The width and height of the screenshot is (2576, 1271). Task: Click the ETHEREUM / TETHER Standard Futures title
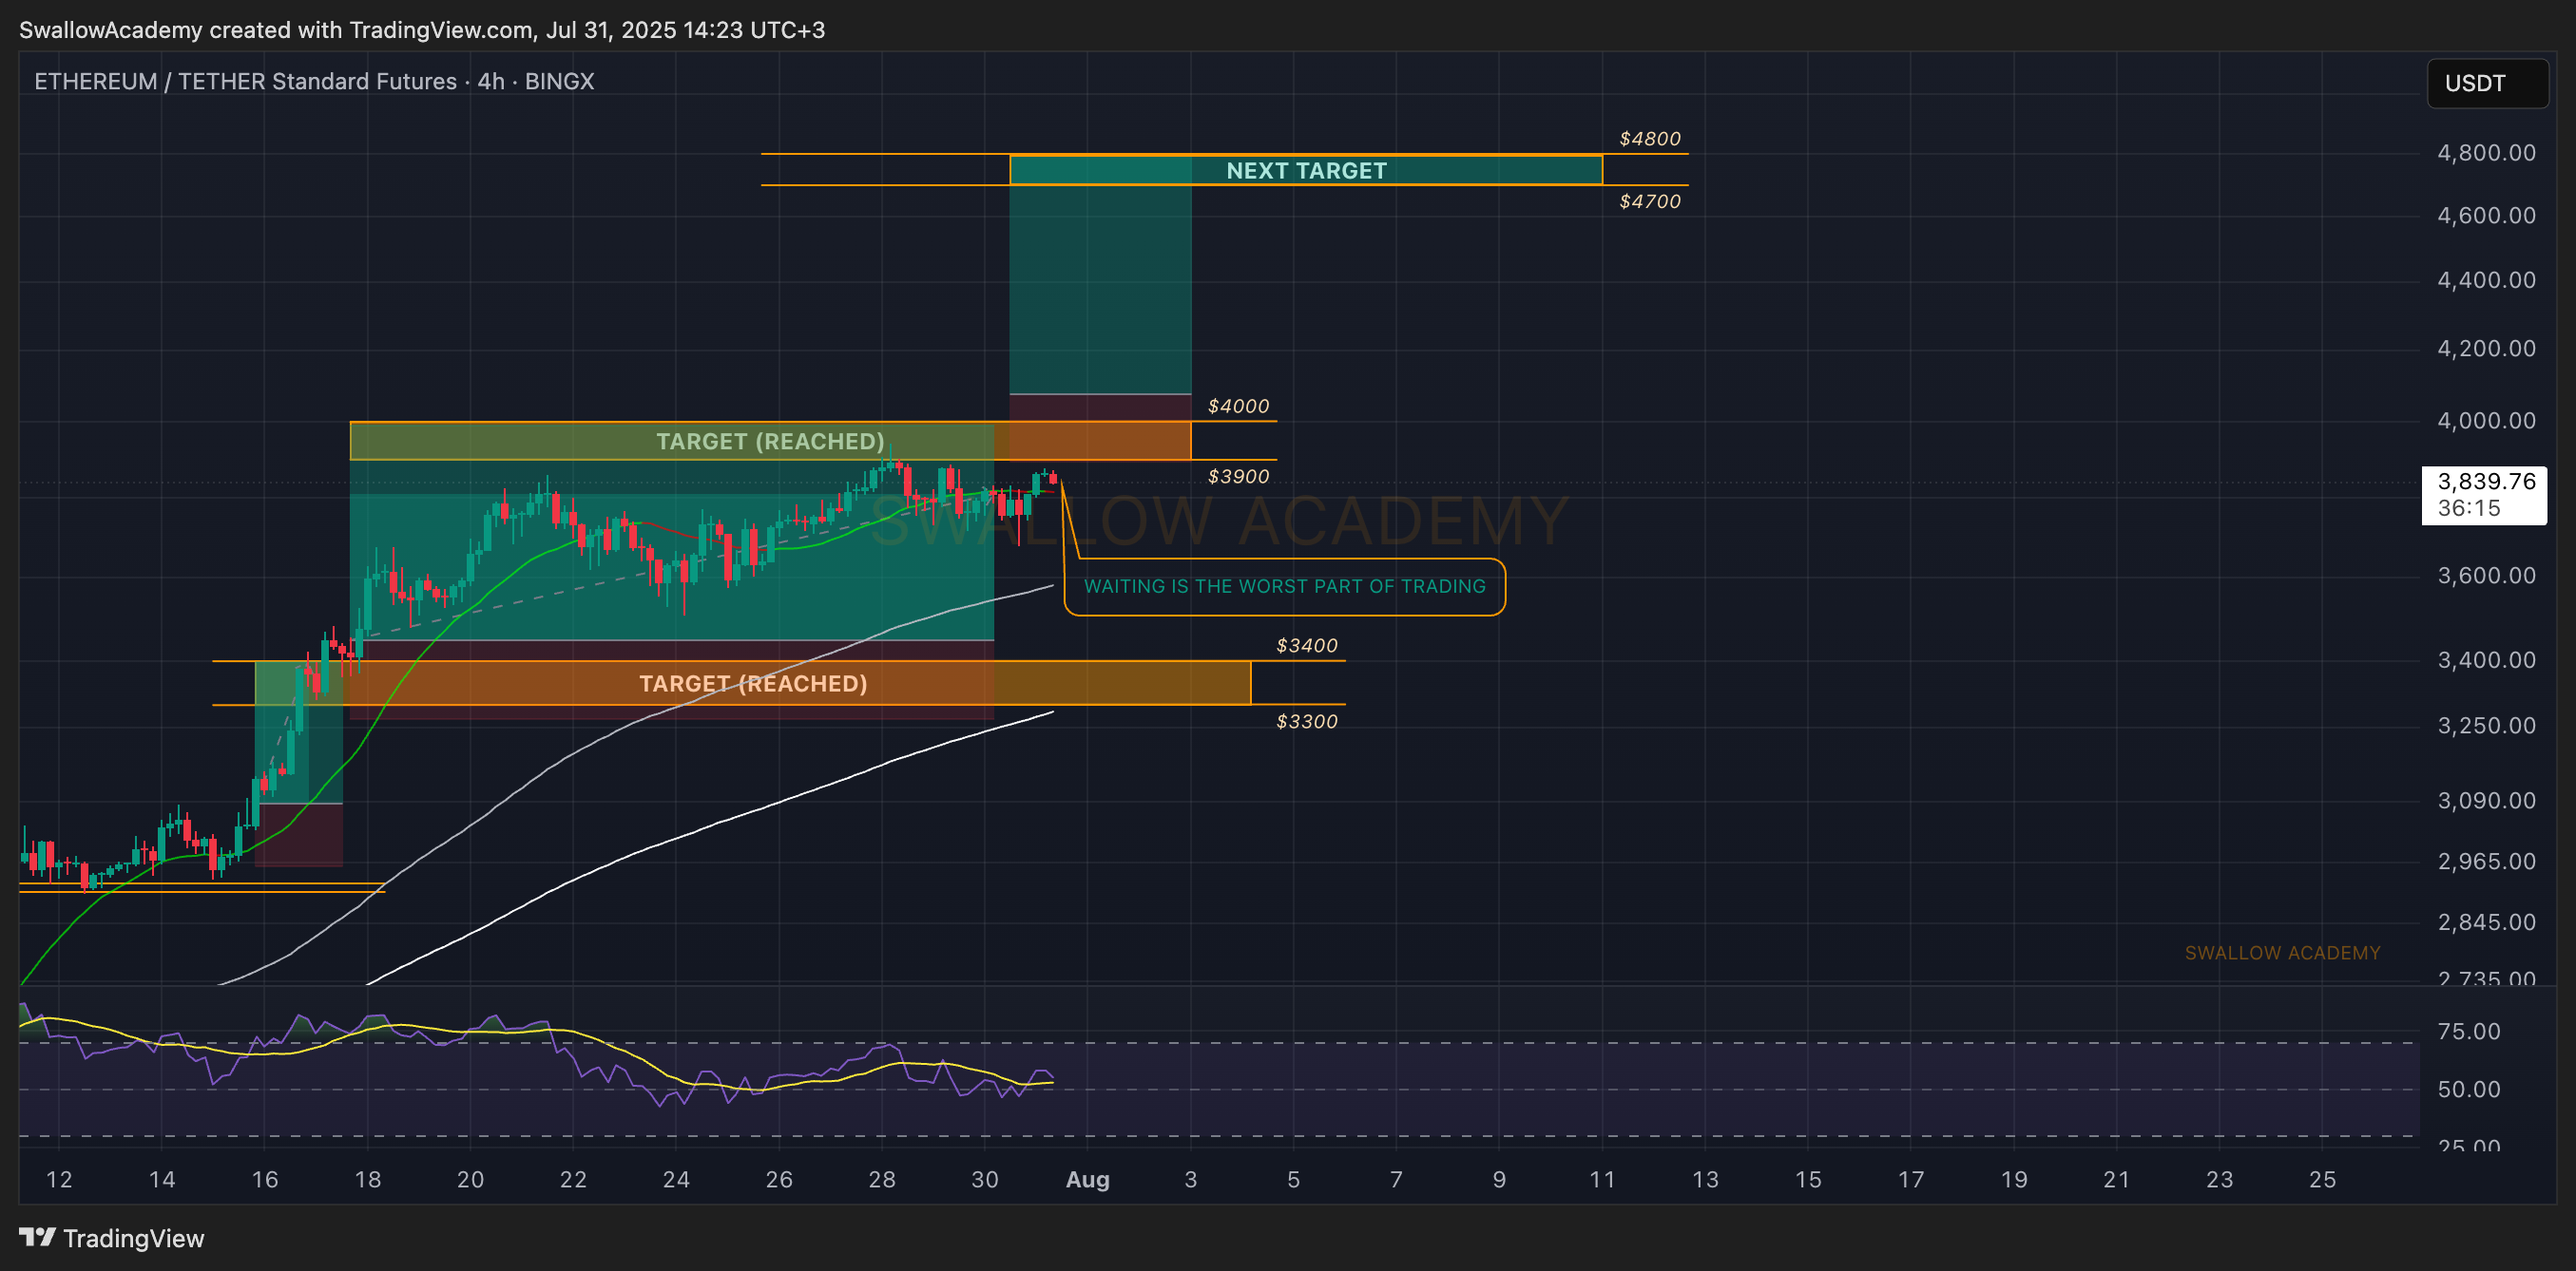pos(314,82)
